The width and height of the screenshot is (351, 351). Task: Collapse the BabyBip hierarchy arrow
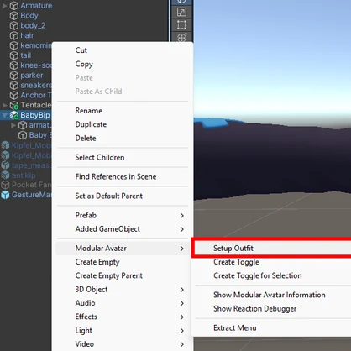[x=4, y=115]
